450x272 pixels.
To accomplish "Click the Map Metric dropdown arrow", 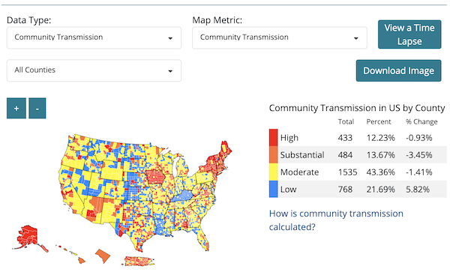I will (x=355, y=38).
